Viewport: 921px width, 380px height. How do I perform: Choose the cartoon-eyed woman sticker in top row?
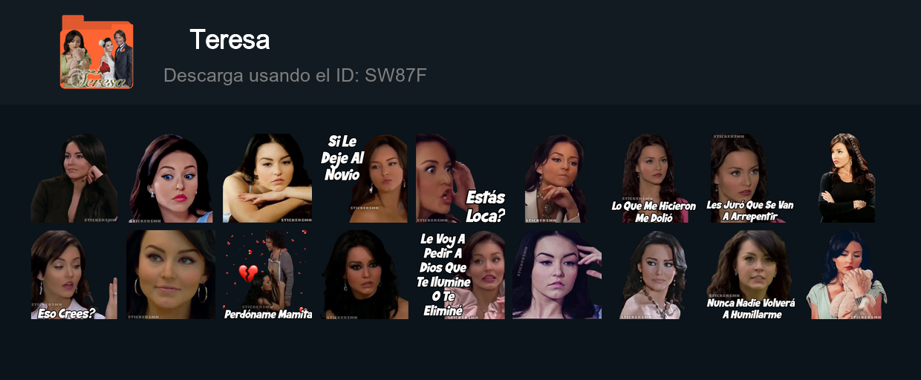pos(171,178)
